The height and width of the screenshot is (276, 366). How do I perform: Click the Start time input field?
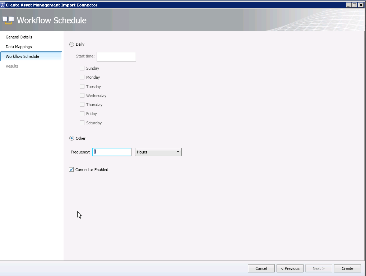pyautogui.click(x=116, y=56)
